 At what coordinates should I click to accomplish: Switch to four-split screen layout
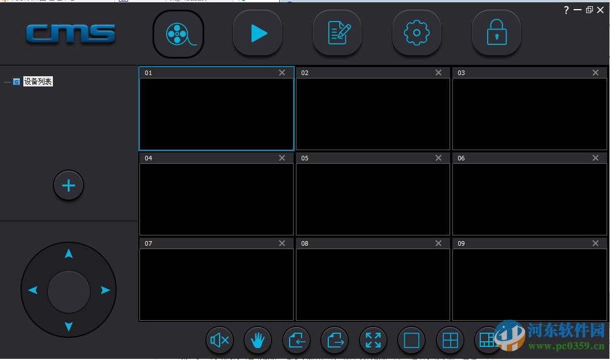click(x=450, y=340)
